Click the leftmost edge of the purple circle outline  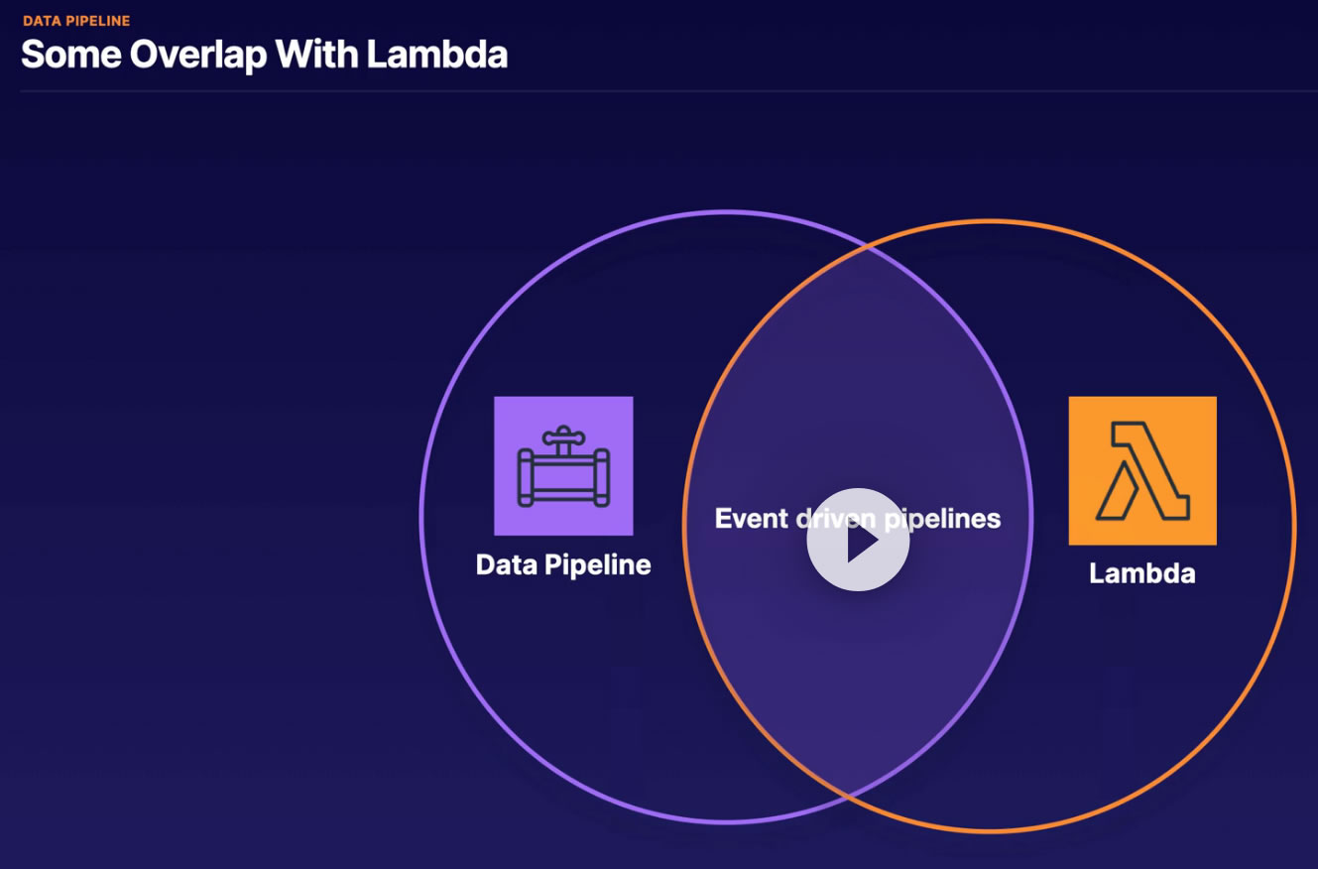421,516
